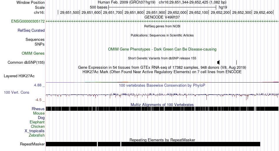Open the 100 Vert. Cons track label

(x=16, y=93)
